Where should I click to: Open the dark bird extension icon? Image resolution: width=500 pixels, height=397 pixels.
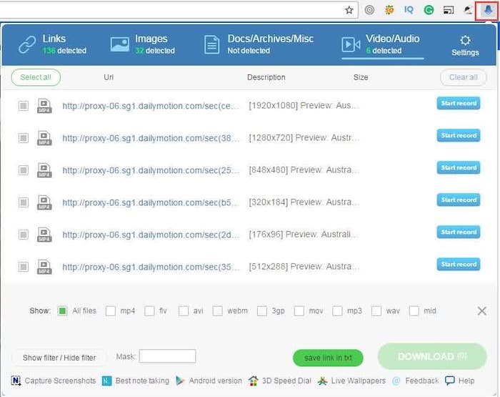pos(468,10)
